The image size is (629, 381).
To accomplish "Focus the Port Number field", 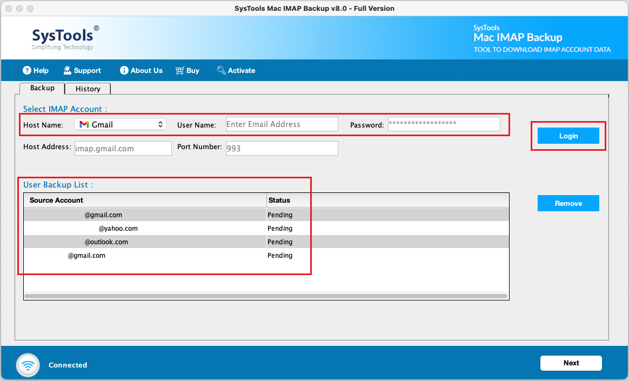I will point(282,149).
